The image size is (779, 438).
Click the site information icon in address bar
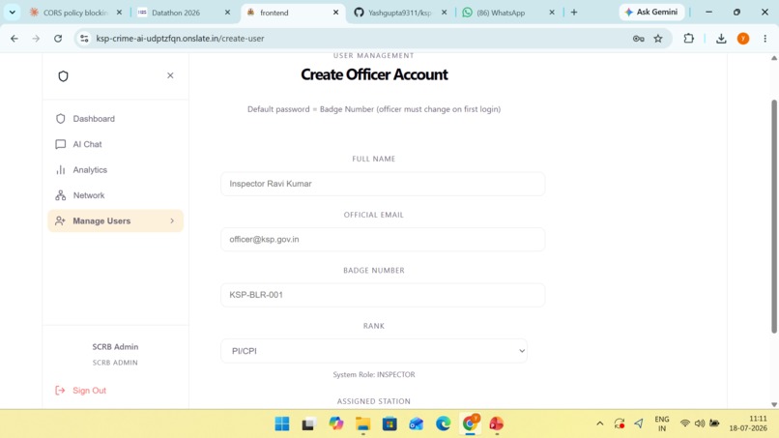84,39
